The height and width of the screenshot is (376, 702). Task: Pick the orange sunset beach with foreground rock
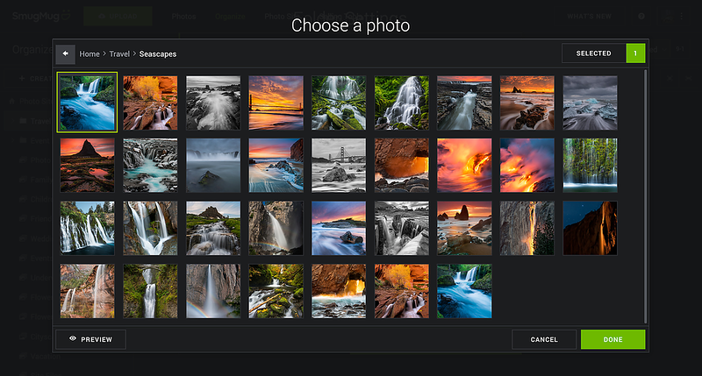tap(527, 103)
